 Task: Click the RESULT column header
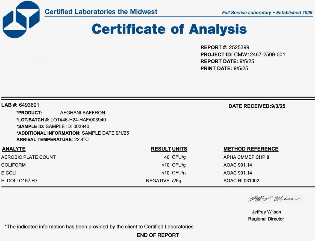pos(161,149)
